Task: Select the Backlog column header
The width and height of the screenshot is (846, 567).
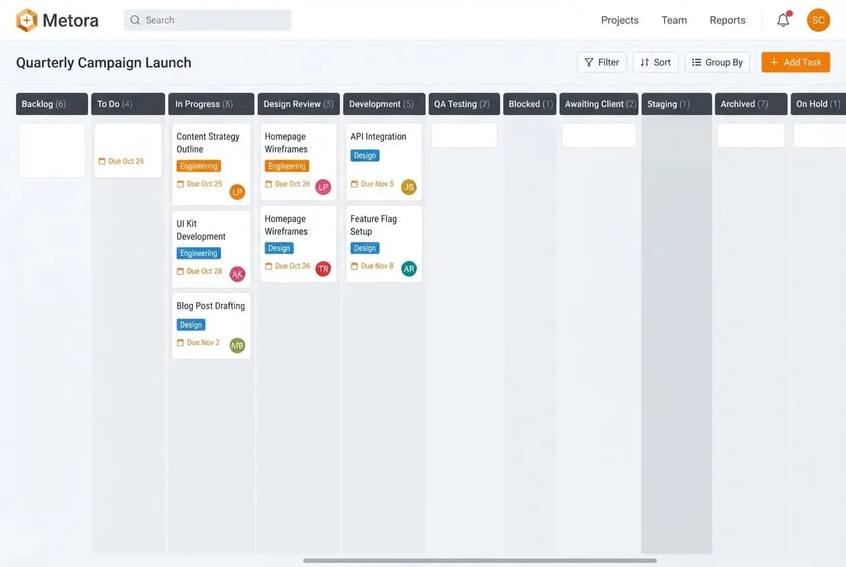Action: pos(52,104)
